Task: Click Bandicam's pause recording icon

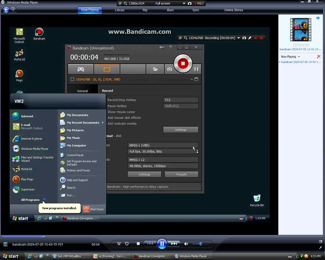Action: click(x=196, y=69)
